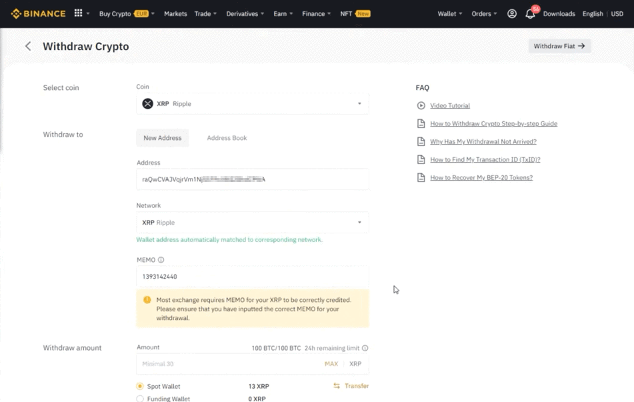
Task: Select the Spot Wallet radio button
Action: pyautogui.click(x=140, y=386)
